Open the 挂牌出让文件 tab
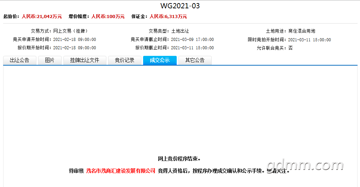Image resolution: width=360 pixels, height=187 pixels. tap(85, 60)
